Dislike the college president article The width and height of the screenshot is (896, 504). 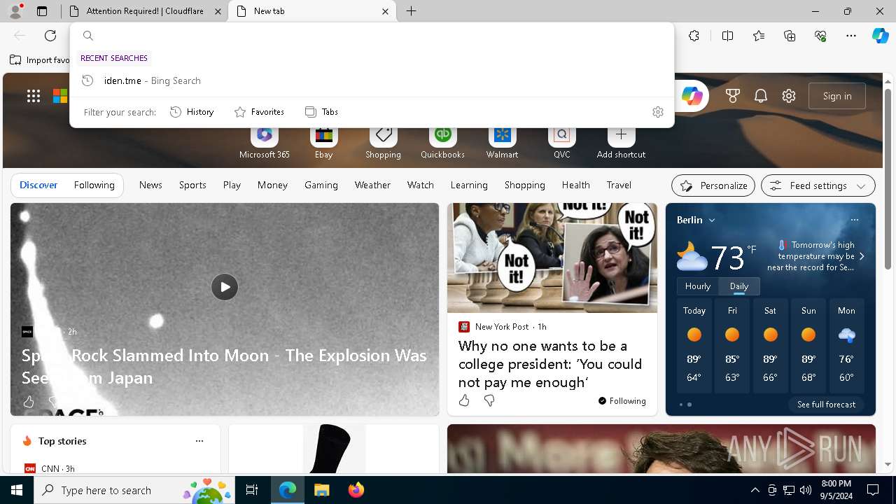489,400
